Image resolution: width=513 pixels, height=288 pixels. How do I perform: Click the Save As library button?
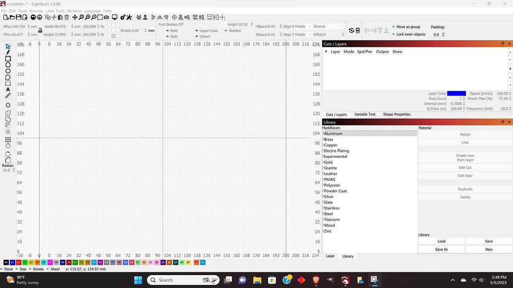441,249
